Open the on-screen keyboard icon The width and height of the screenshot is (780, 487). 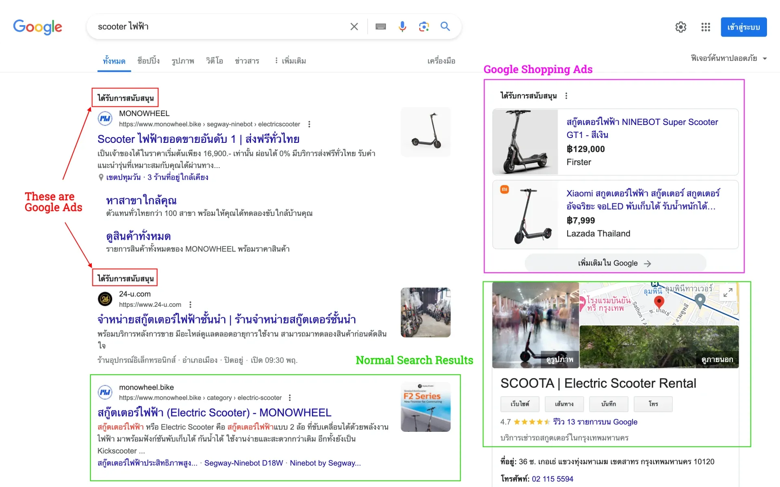tap(381, 27)
